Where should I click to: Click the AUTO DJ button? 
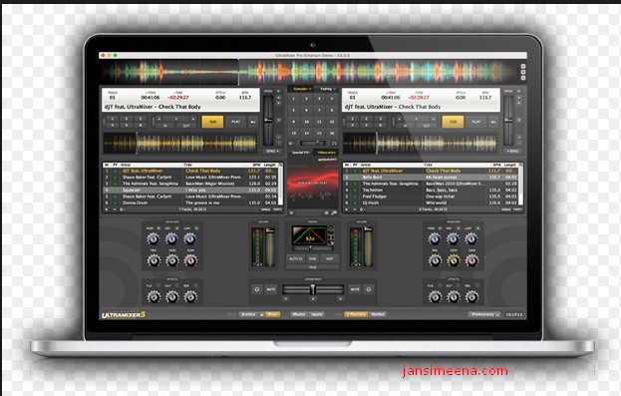296,258
